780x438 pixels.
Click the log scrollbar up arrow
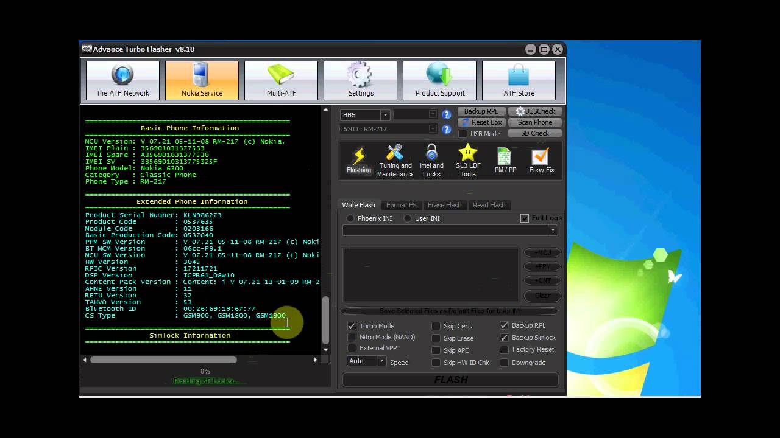coord(325,111)
